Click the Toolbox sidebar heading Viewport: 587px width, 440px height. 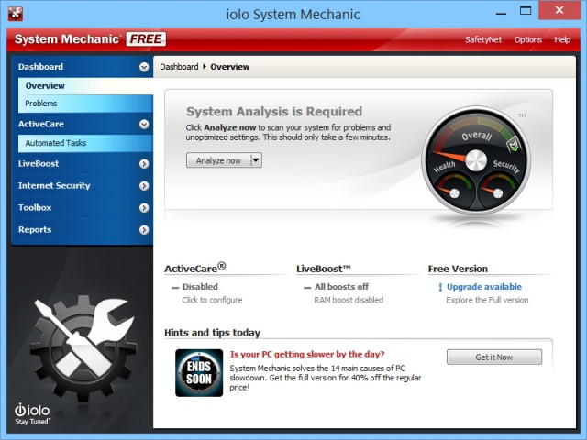35,208
